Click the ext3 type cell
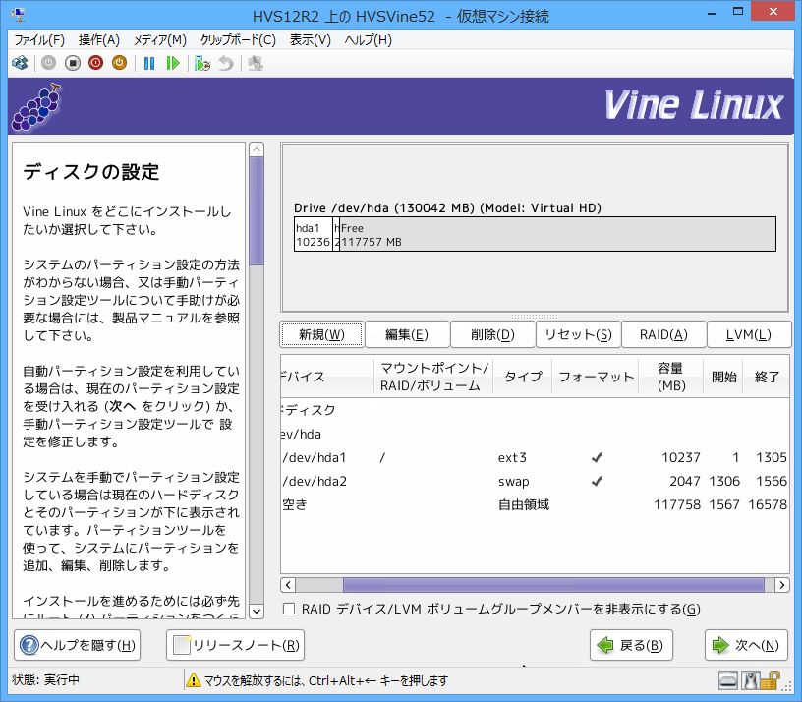802x702 pixels. (x=512, y=457)
